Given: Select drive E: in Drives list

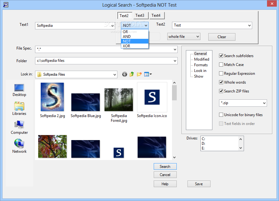Looking at the screenshot, I should (x=203, y=148).
